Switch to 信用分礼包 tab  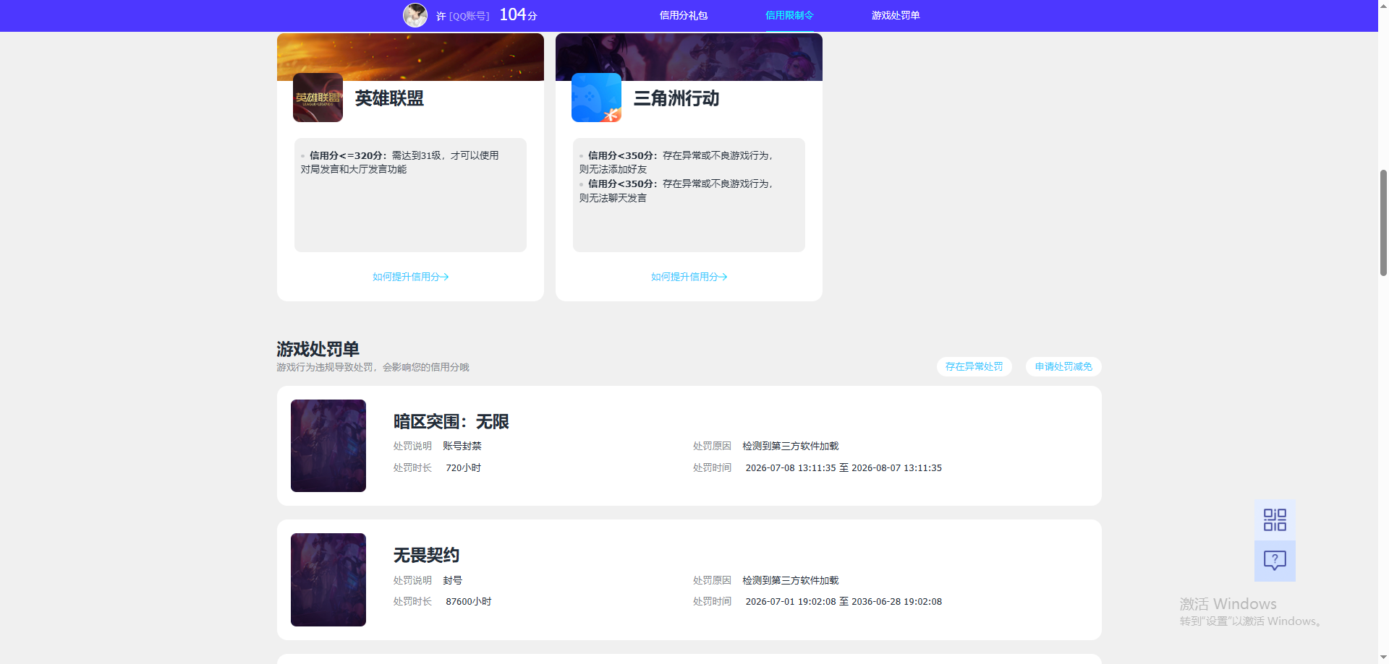click(684, 15)
